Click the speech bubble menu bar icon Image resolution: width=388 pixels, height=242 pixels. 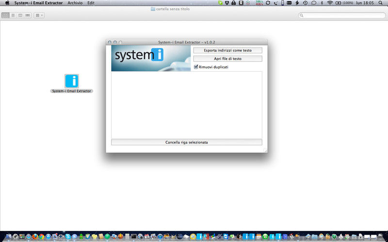(x=313, y=3)
